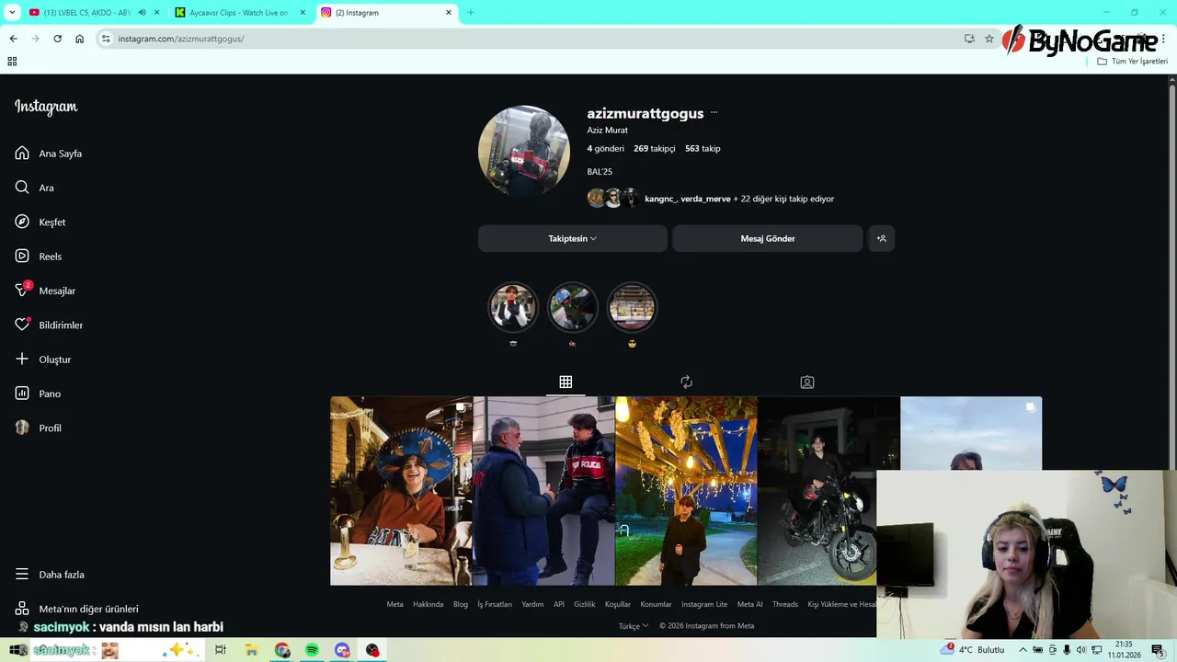Viewport: 1177px width, 662px height.
Task: Open Meta'nın diğer ürünleri
Action: click(77, 609)
